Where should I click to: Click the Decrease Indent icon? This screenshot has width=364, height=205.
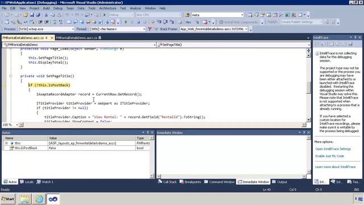point(40,22)
